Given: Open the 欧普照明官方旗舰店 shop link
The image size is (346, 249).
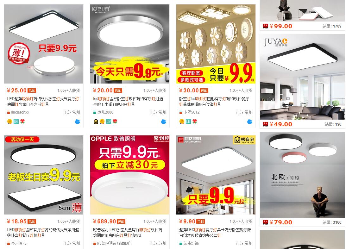Looking at the screenshot, I should pyautogui.click(x=114, y=244).
